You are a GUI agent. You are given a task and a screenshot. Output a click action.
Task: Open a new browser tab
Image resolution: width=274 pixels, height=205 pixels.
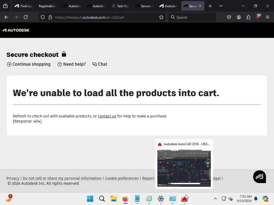tap(210, 6)
